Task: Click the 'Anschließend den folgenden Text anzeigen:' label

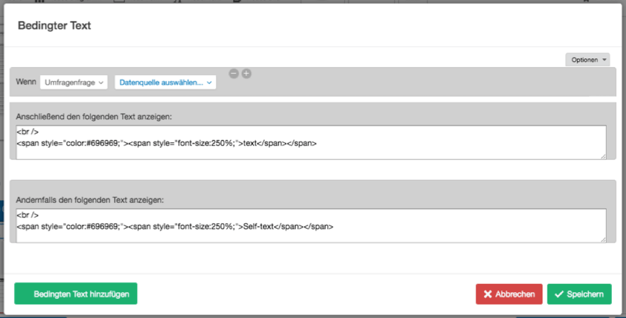Action: pos(94,117)
